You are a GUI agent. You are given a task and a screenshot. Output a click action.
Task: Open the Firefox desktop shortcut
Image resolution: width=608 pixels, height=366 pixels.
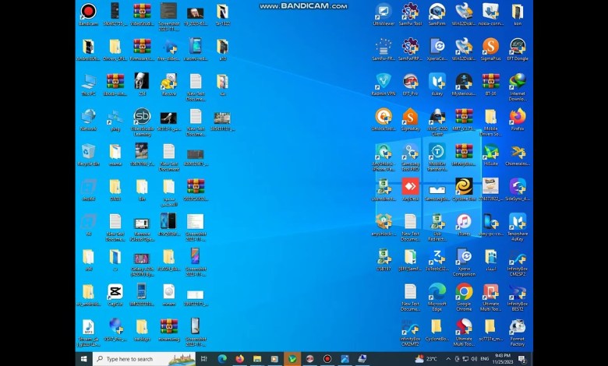point(518,119)
